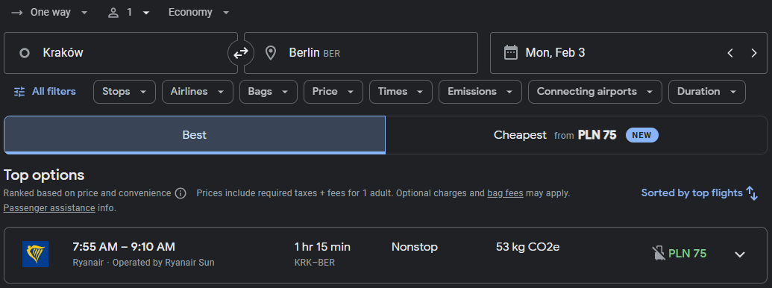Click the calendar icon in date field
Image resolution: width=772 pixels, height=288 pixels.
coord(510,53)
